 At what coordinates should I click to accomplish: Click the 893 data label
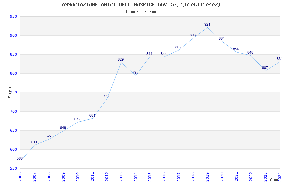point(193,35)
